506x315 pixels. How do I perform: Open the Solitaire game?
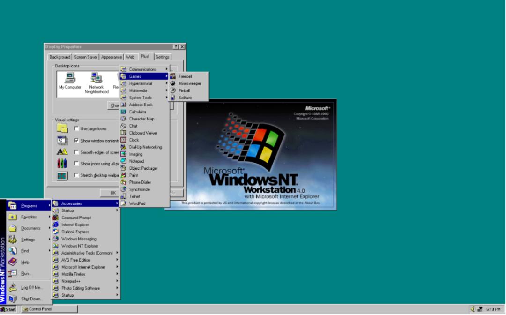(x=186, y=97)
